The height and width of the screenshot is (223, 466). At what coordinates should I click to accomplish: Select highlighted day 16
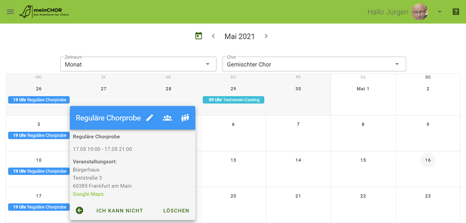pos(427,160)
